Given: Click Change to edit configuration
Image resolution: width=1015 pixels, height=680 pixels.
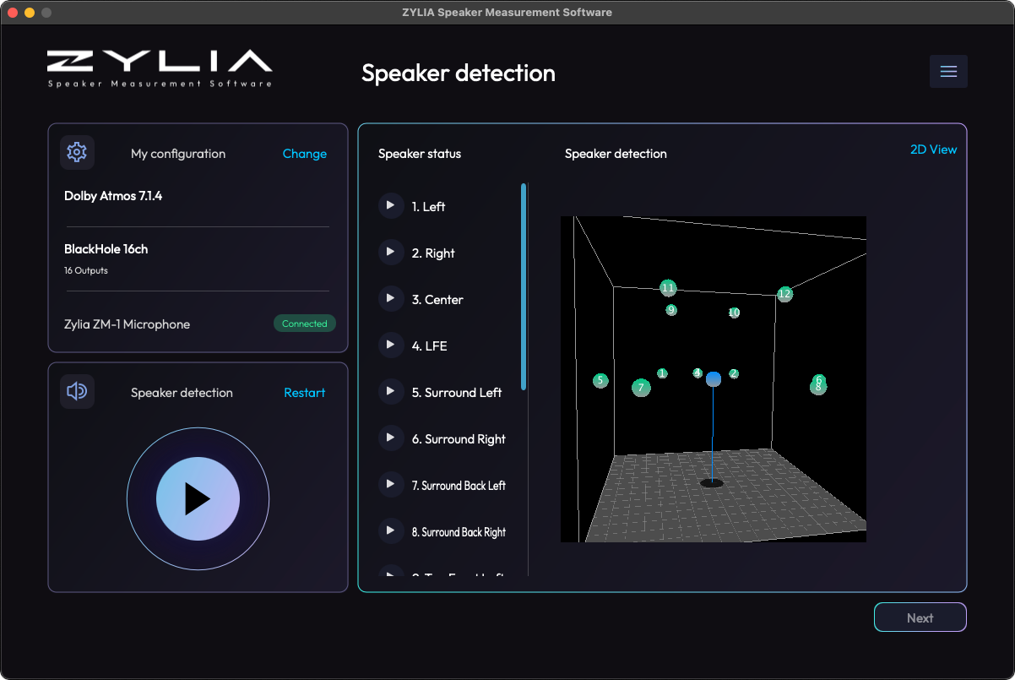Looking at the screenshot, I should 304,154.
